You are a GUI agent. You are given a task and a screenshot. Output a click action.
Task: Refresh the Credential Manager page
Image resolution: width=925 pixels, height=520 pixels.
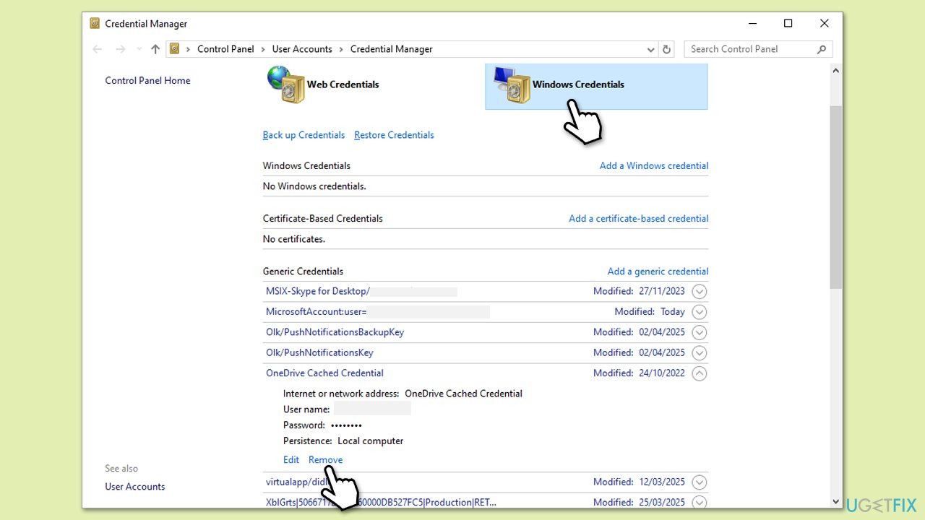click(x=666, y=49)
